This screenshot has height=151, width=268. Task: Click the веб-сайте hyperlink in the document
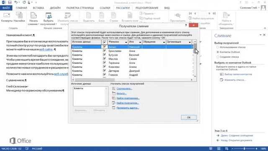pos(46,49)
